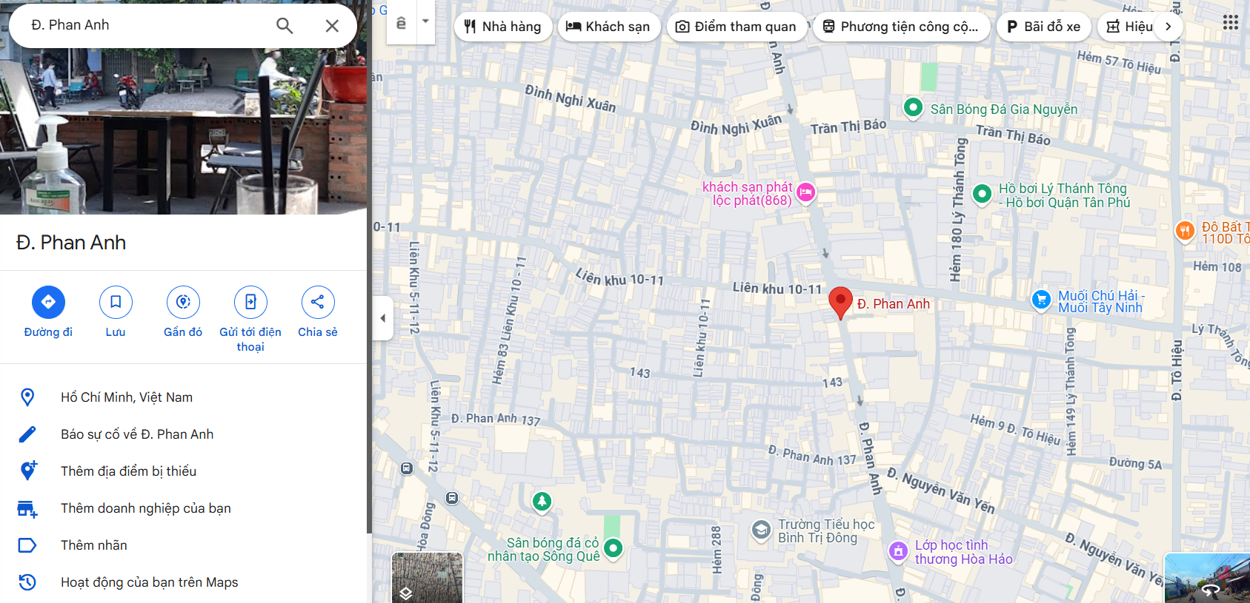Click the khách sạn phát lộc phát hotel marker
The width and height of the screenshot is (1250, 603).
pos(805,193)
